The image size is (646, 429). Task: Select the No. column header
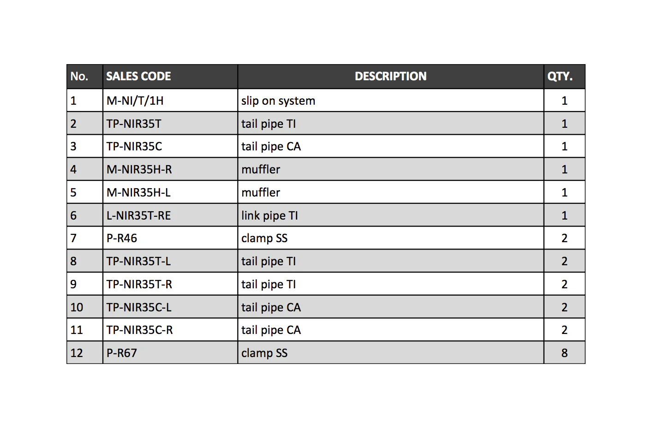85,77
